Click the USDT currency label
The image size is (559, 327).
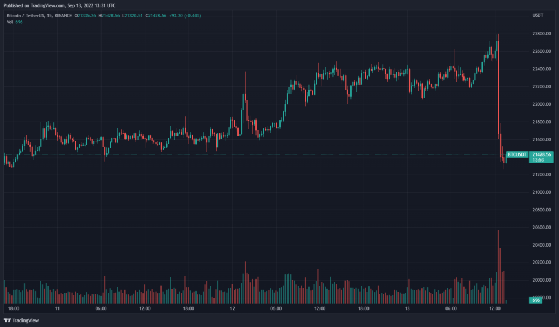pyautogui.click(x=538, y=15)
